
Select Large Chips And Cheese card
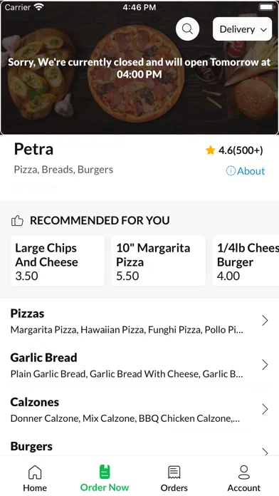(58, 261)
